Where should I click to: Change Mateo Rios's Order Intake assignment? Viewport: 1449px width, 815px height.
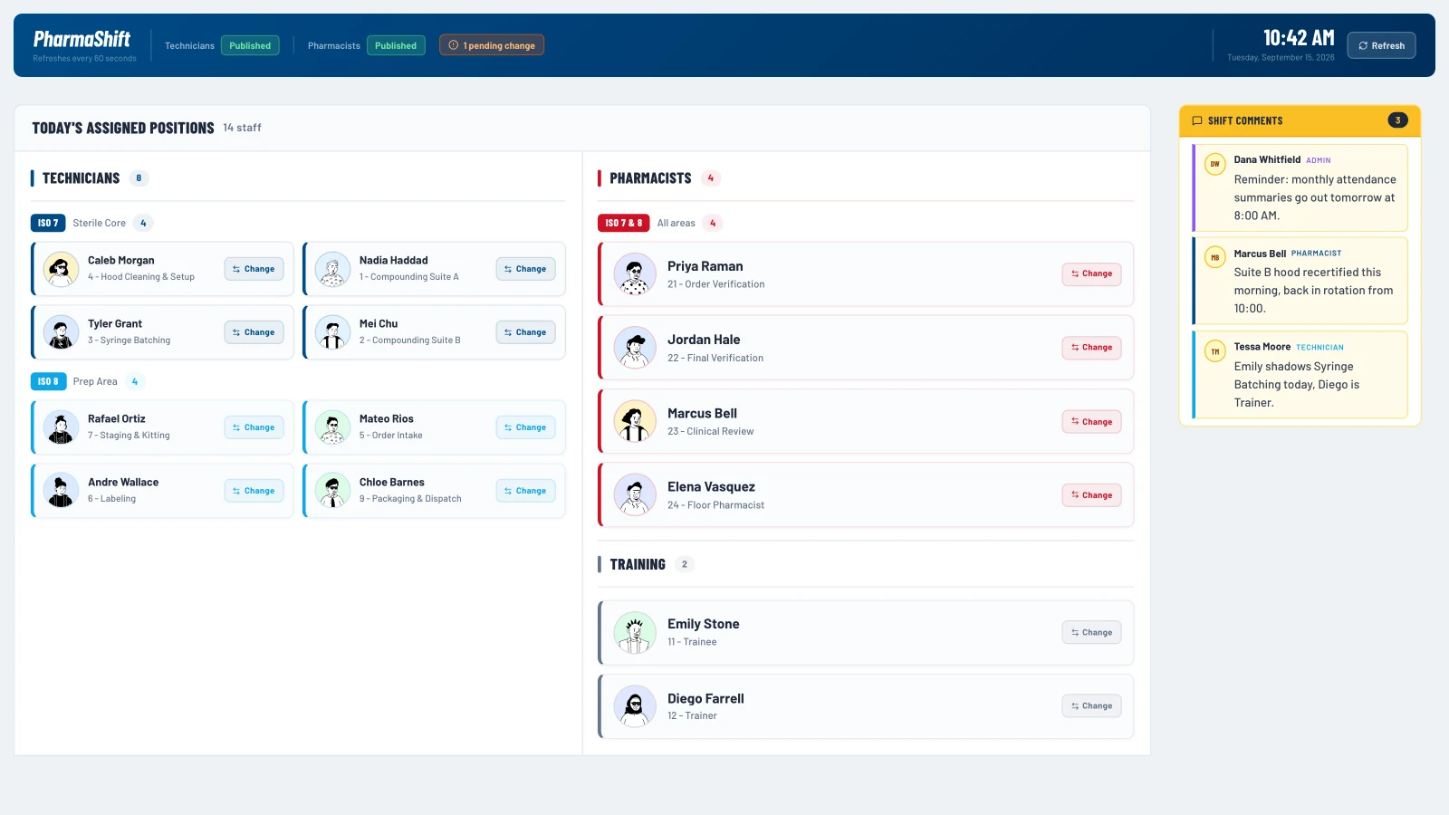coord(525,427)
